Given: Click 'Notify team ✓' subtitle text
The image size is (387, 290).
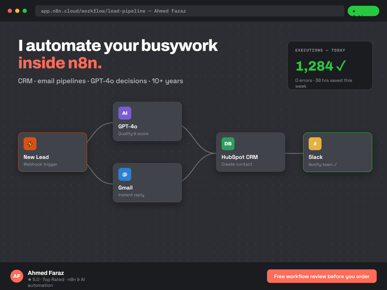Looking at the screenshot, I should [x=323, y=164].
